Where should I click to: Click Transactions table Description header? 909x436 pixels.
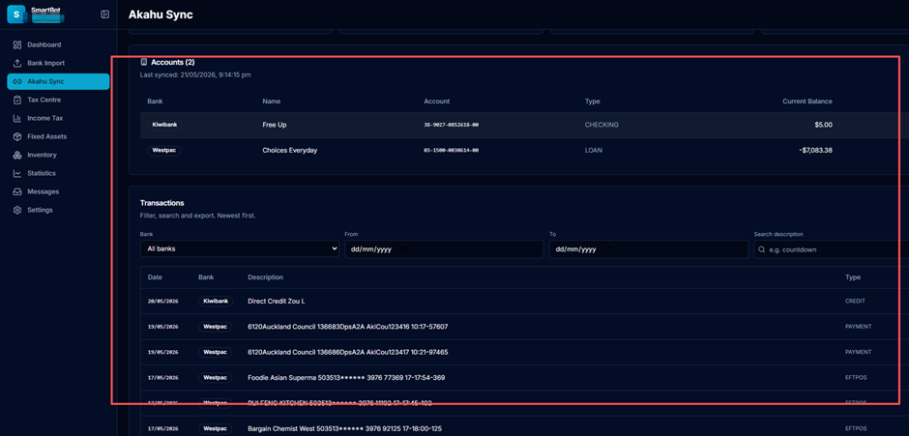point(266,277)
